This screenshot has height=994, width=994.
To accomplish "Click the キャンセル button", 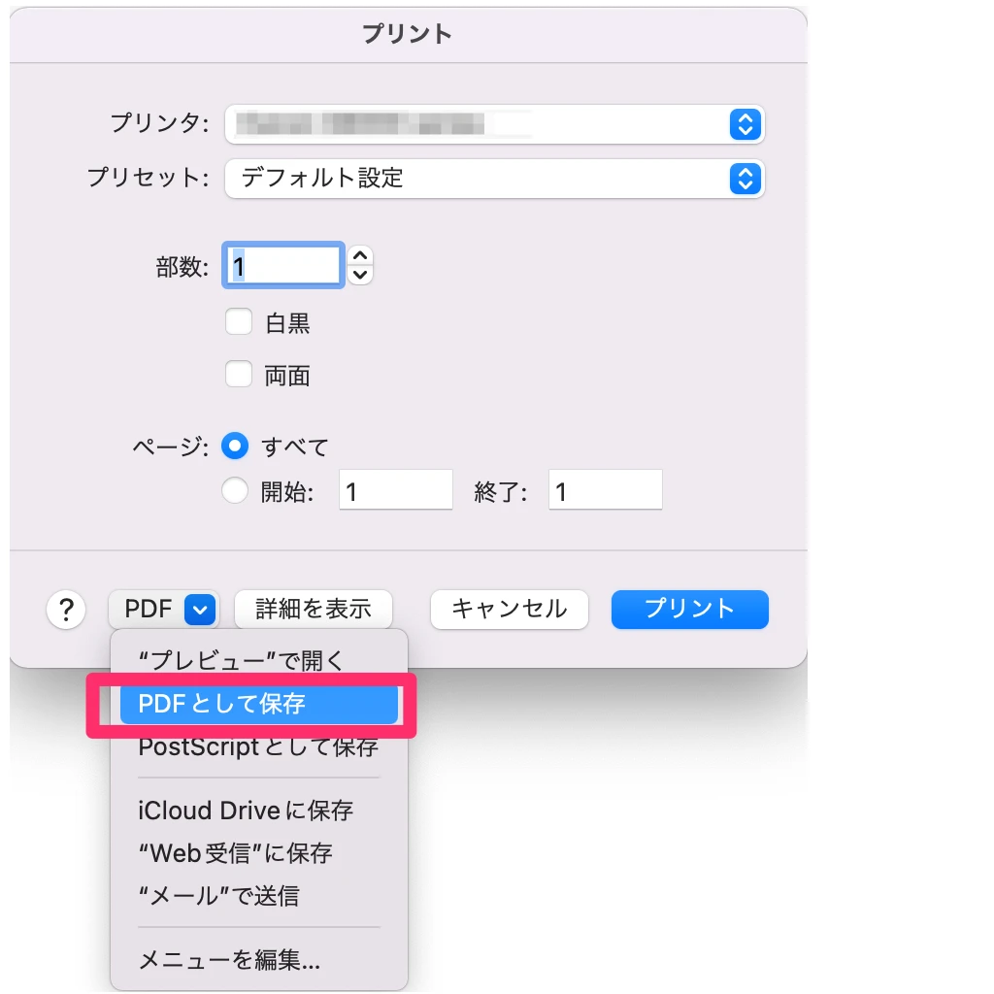I will coord(509,610).
